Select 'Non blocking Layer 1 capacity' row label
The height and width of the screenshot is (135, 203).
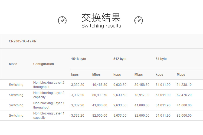[x=49, y=116]
